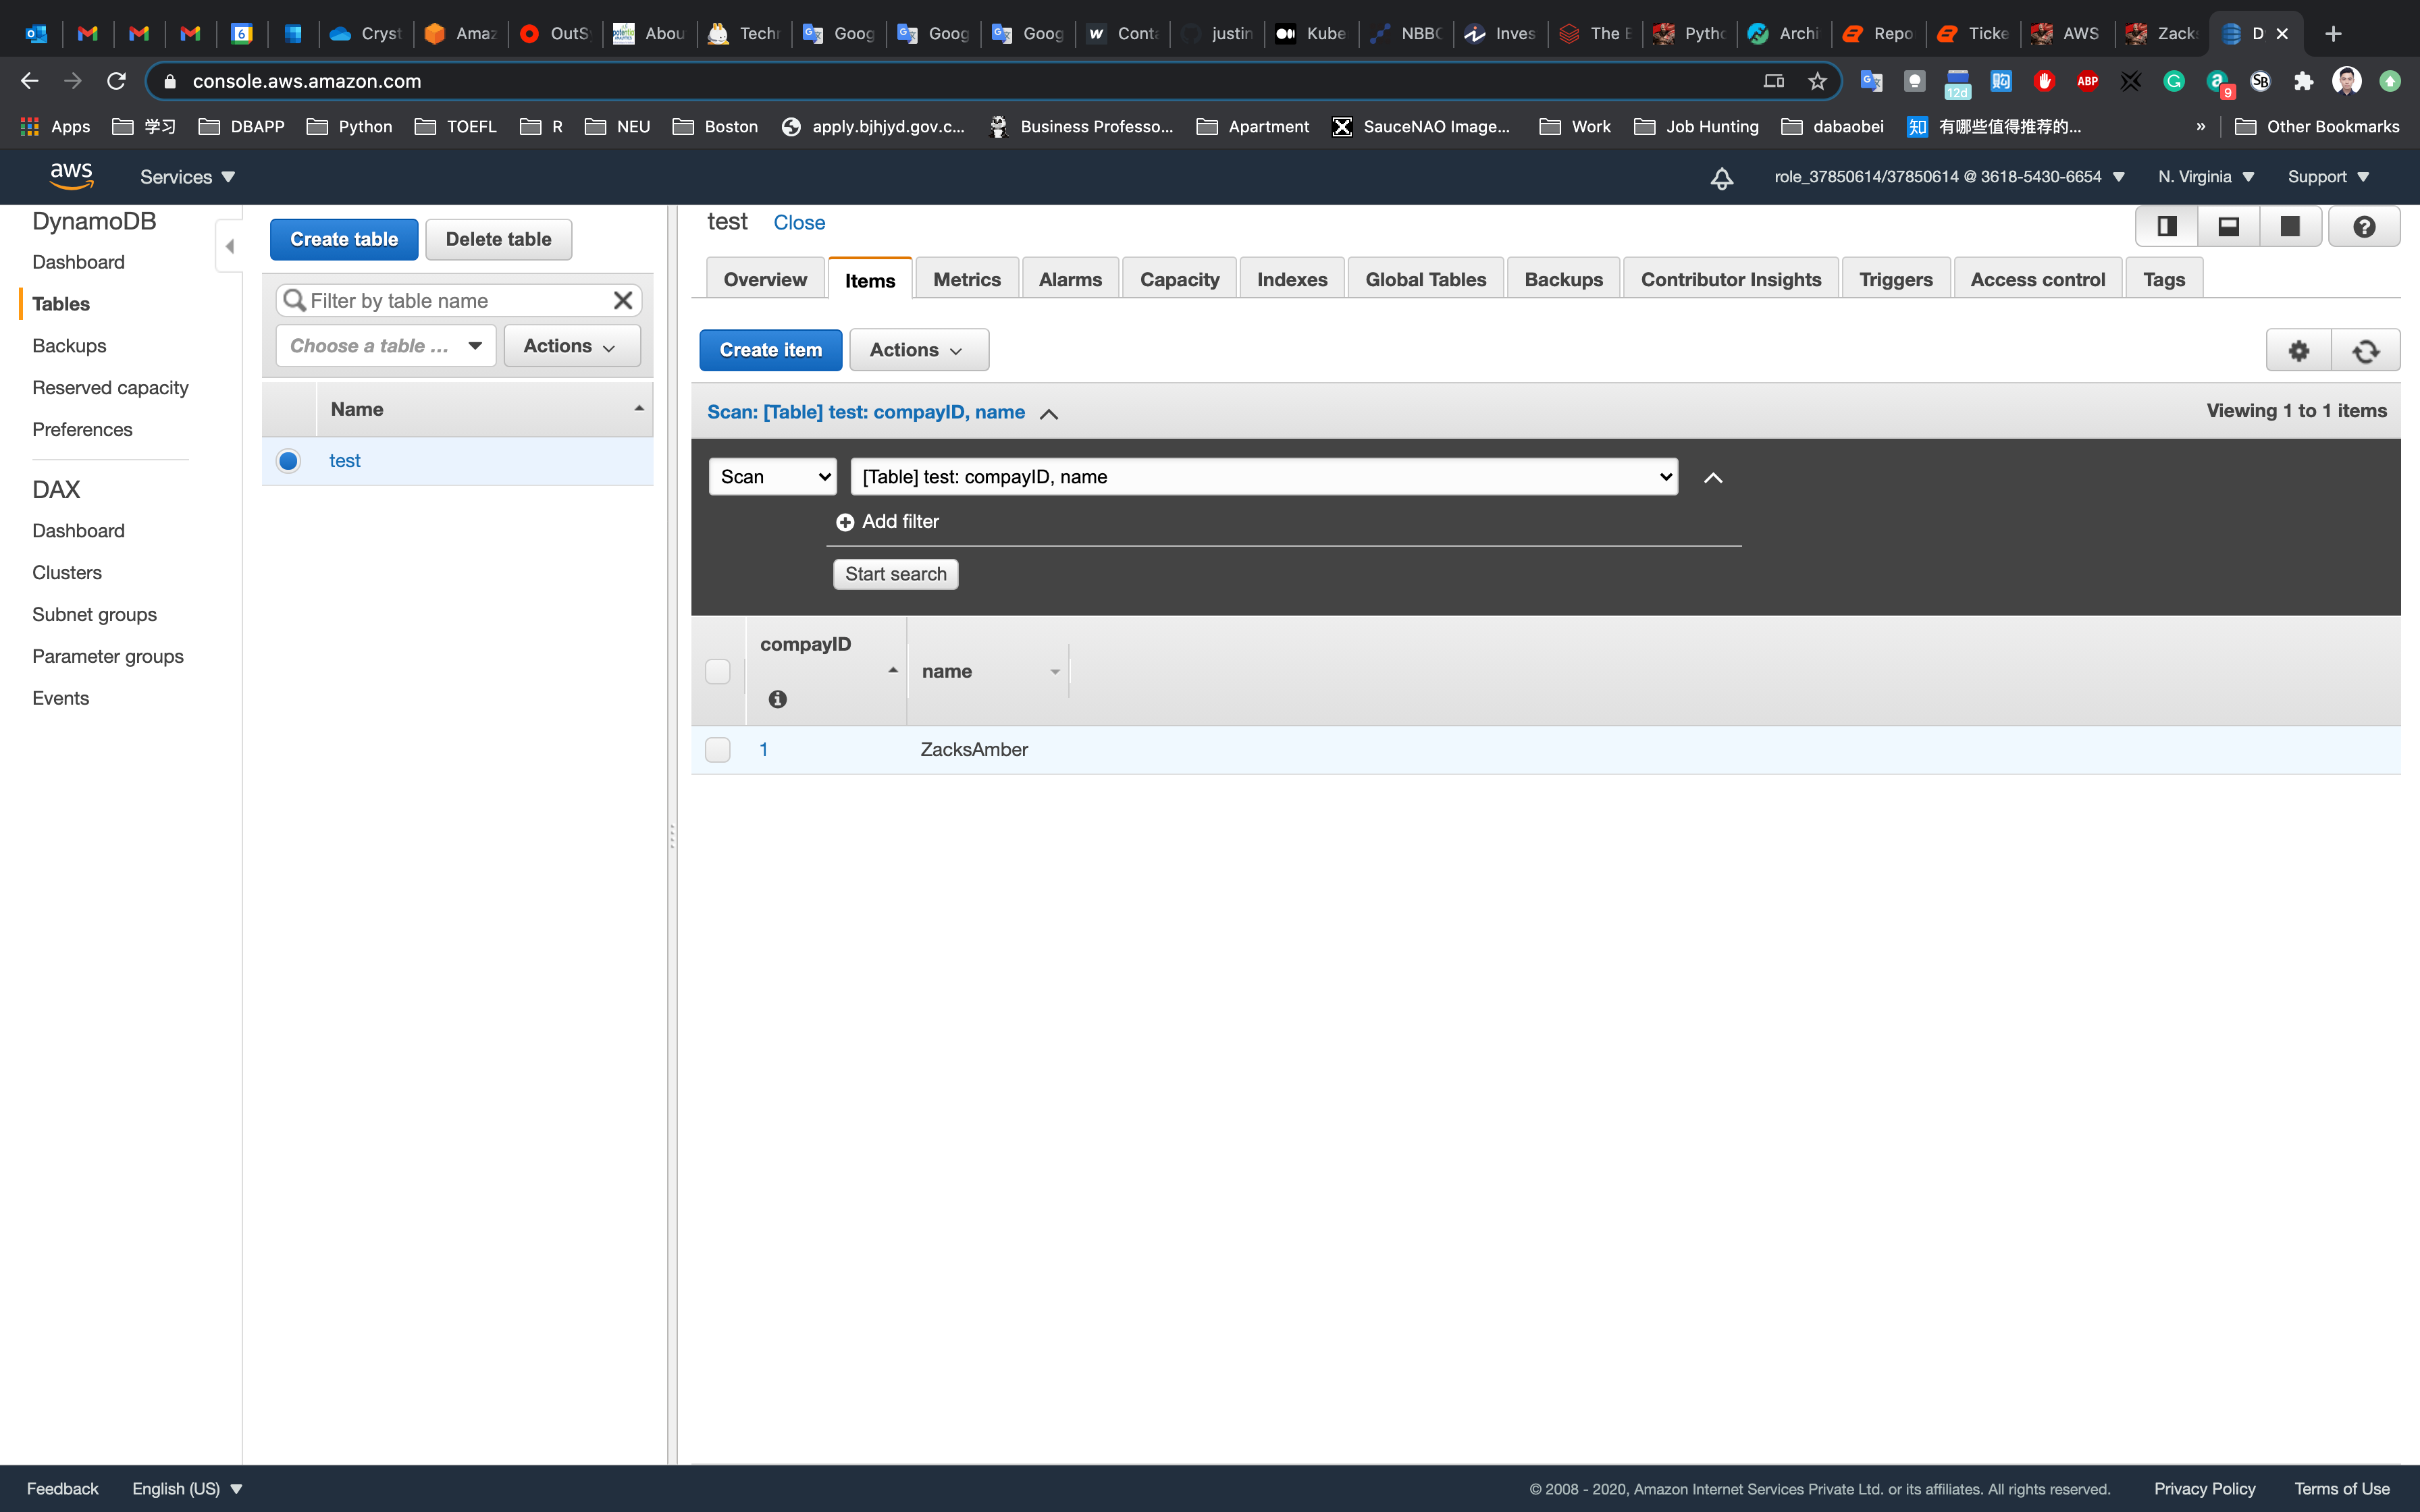The width and height of the screenshot is (2420, 1512).
Task: Check the checkbox for ZacksAmber row
Action: (718, 750)
